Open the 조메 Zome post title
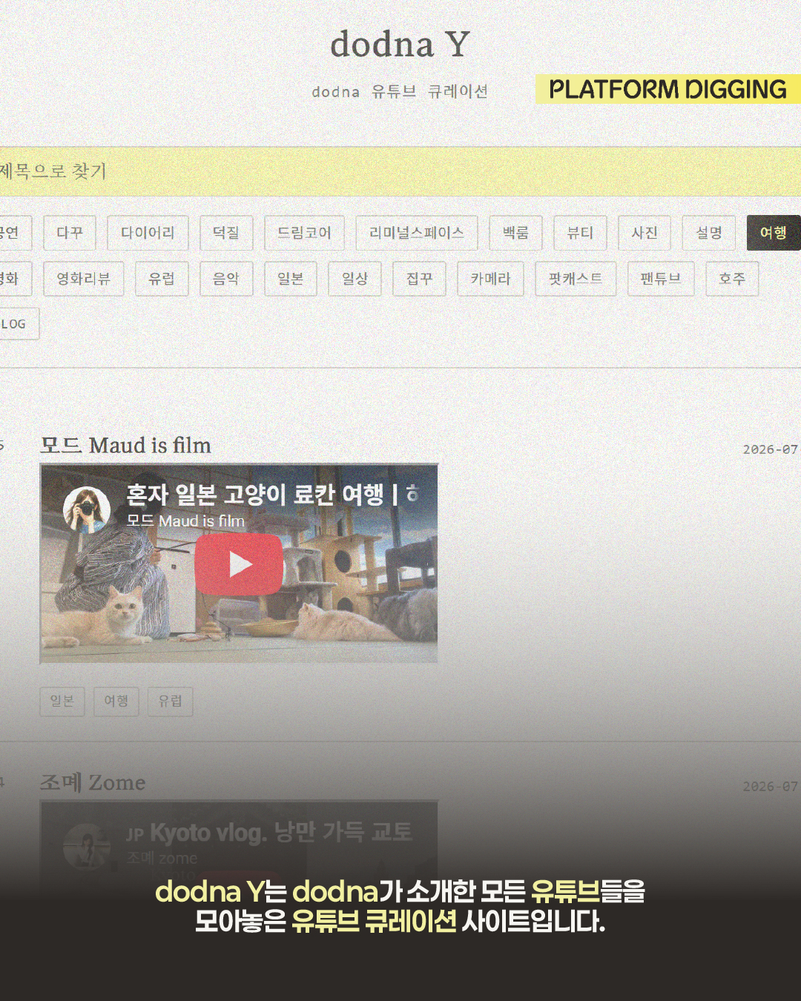 (93, 782)
